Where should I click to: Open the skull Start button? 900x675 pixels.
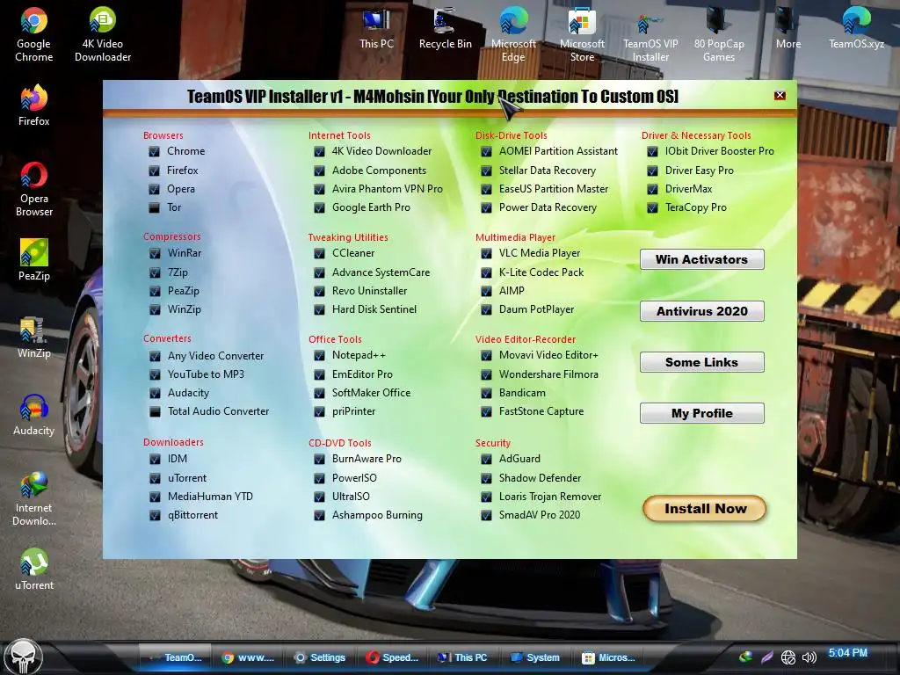click(x=24, y=657)
